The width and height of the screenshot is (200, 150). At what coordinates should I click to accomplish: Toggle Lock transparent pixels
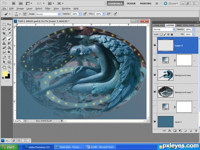161,34
